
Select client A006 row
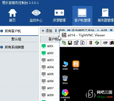point(50,81)
